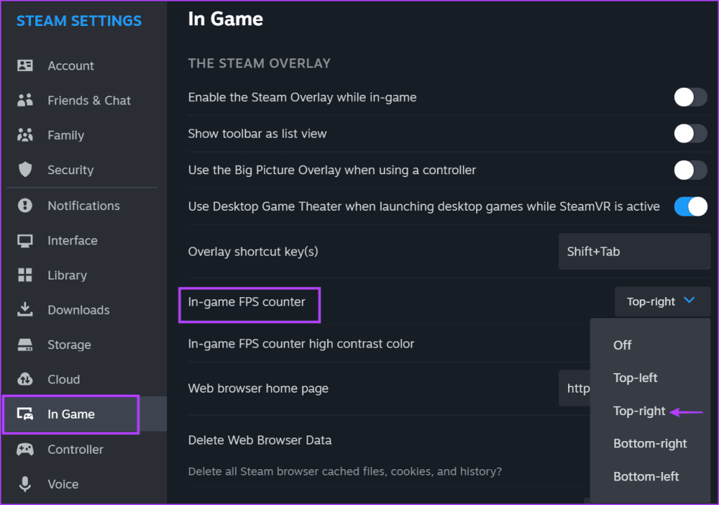Click the Overlay shortcut key field

pyautogui.click(x=634, y=251)
